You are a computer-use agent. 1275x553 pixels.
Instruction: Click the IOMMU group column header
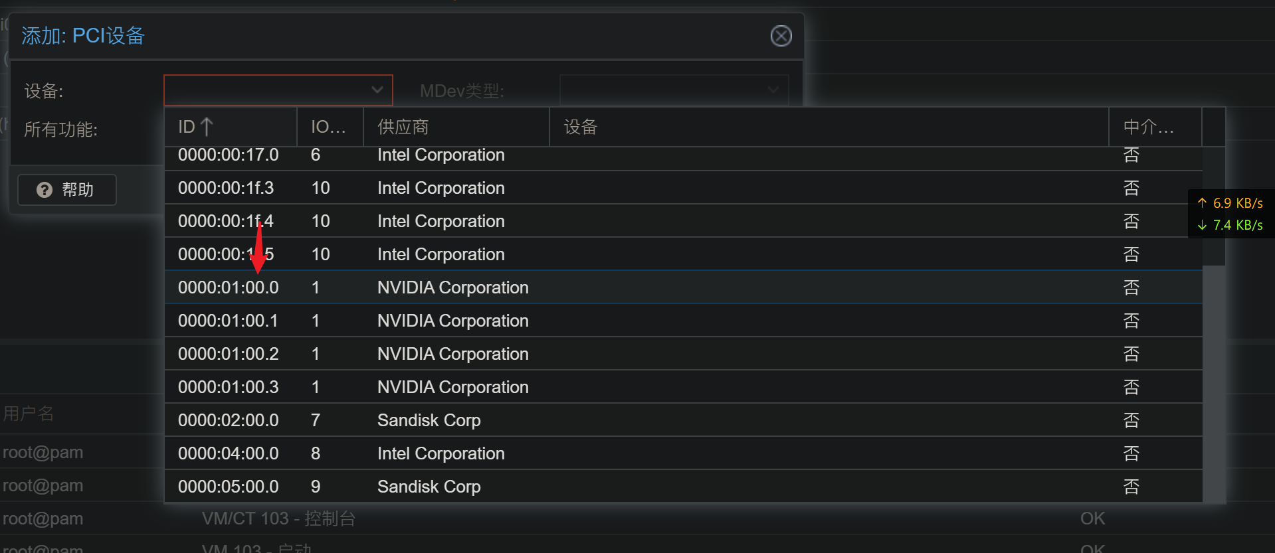pyautogui.click(x=330, y=127)
